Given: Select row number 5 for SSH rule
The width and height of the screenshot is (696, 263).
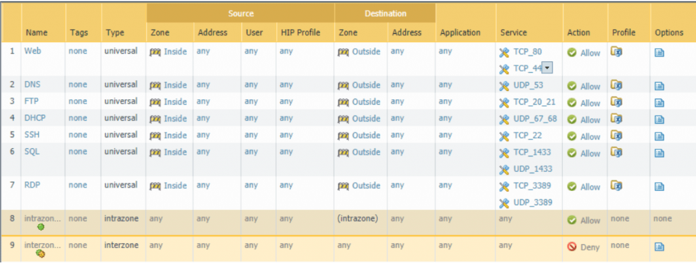Looking at the screenshot, I should 12,135.
